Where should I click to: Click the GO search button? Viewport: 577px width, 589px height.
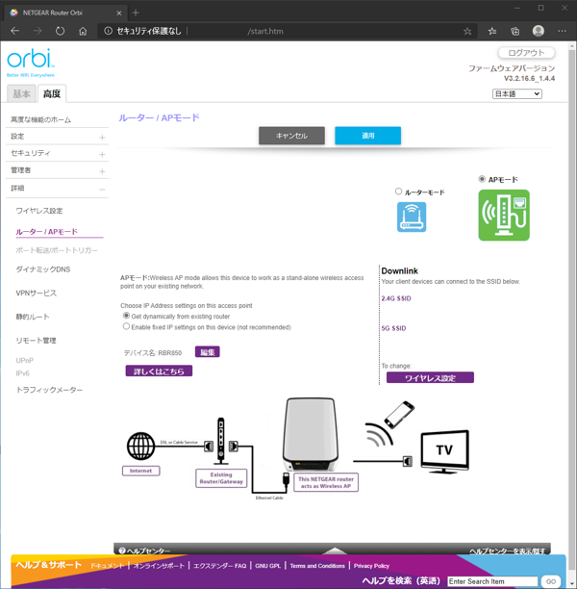coord(551,581)
